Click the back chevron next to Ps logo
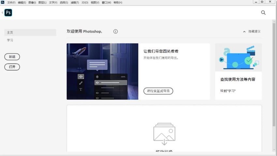 point(2,12)
